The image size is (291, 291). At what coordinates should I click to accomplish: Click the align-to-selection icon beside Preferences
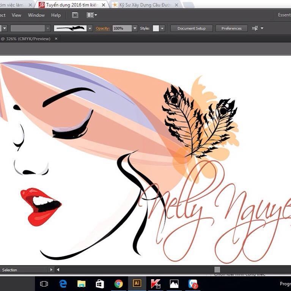coord(255,28)
